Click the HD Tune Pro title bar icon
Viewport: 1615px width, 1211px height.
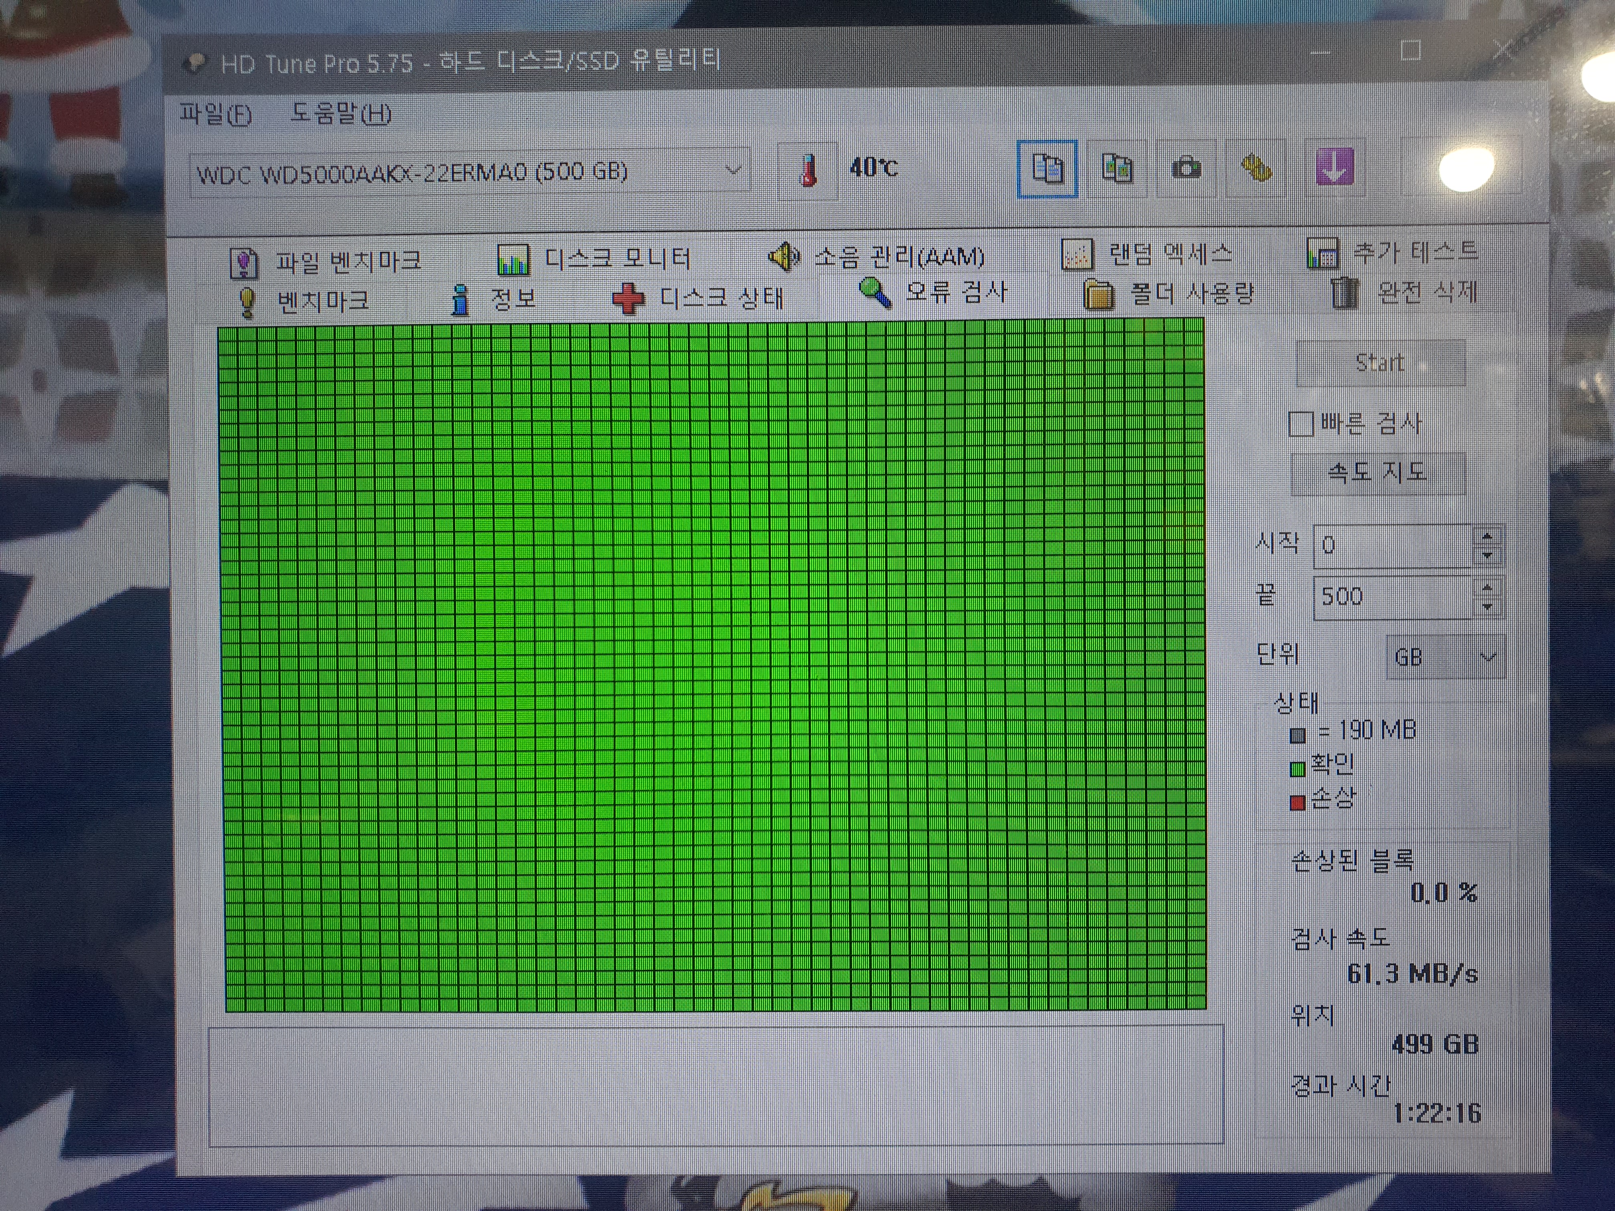point(195,64)
